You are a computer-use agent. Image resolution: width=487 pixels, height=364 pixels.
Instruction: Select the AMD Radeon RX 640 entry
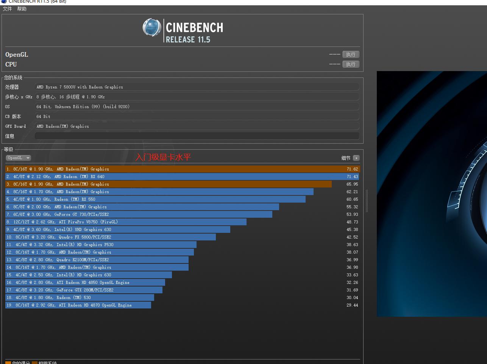coord(182,177)
